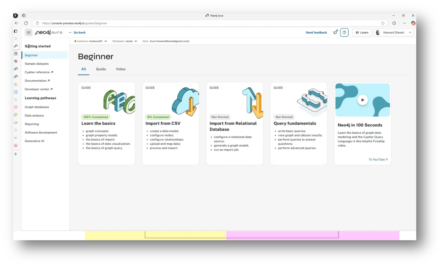443x267 pixels.
Task: Switch to the Google Docs vertical tab
Action: click(16, 92)
